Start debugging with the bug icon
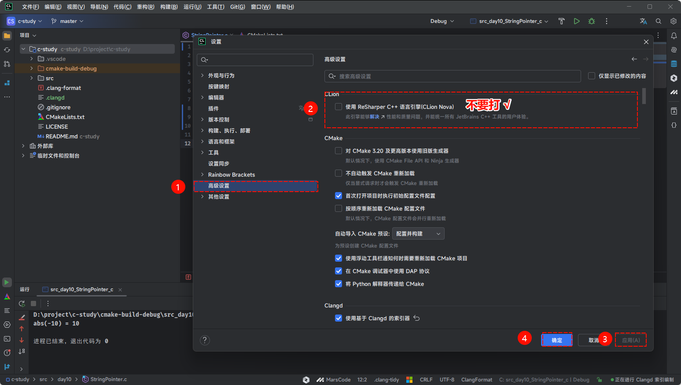The height and width of the screenshot is (385, 681). coord(591,21)
